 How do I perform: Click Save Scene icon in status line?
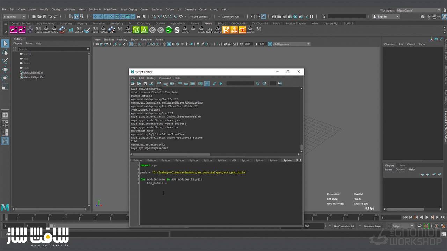[x=45, y=16]
